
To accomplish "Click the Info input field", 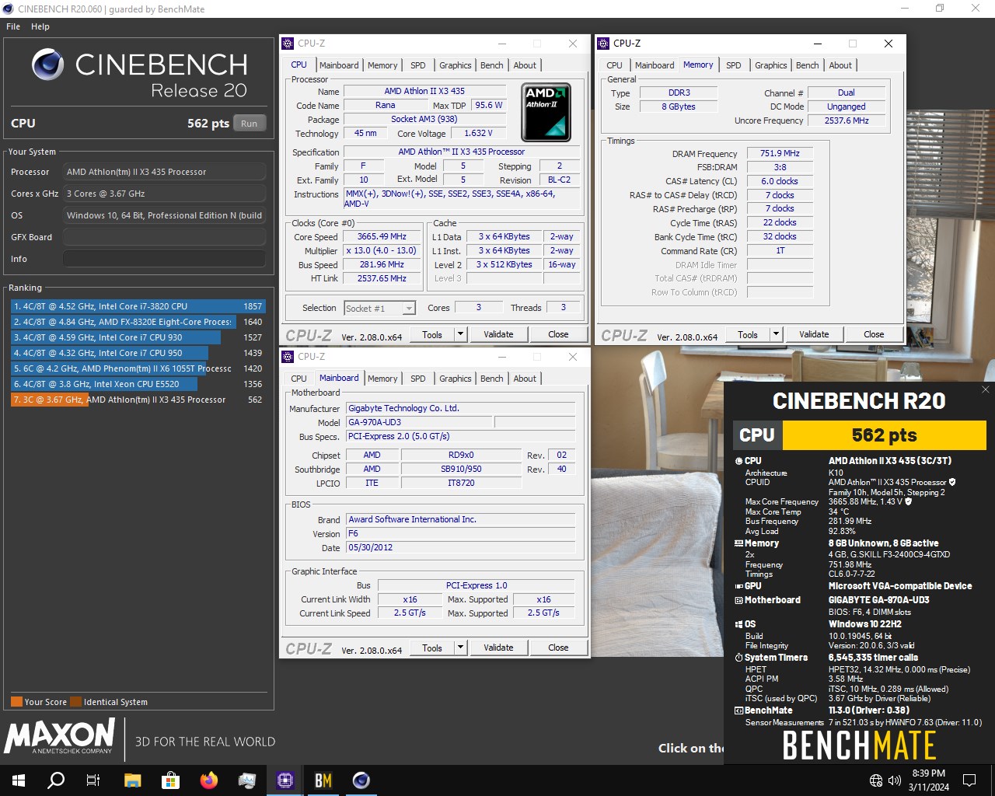I will (x=164, y=259).
